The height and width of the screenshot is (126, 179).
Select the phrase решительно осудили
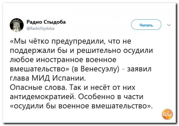click(115, 51)
